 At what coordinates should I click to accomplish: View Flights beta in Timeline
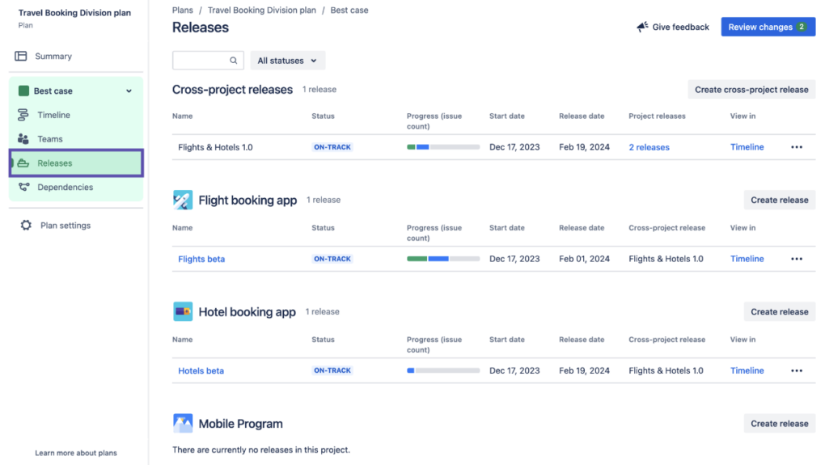click(x=747, y=259)
